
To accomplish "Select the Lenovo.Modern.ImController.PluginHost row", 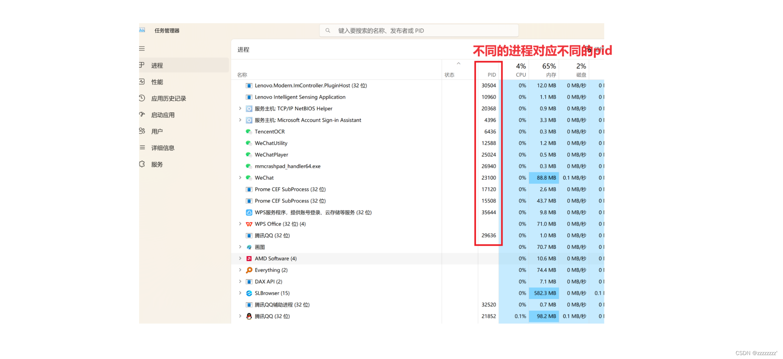I will tap(418, 85).
